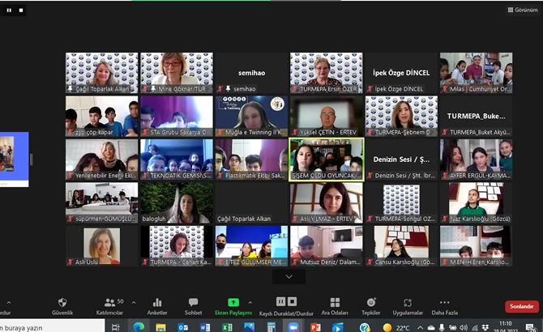543x332 pixels.
Task: Expand the Daha Fazla more menu
Action: [444, 305]
